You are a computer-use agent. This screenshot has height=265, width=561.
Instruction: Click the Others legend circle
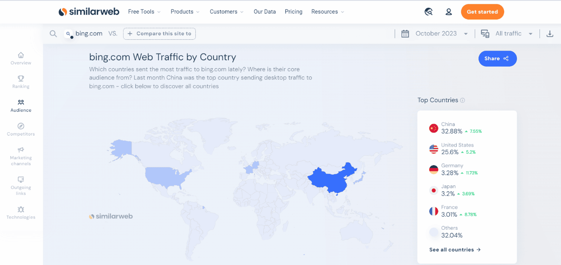434,232
